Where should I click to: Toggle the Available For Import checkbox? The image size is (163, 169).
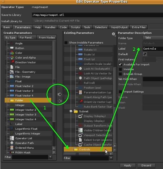(x=120, y=65)
